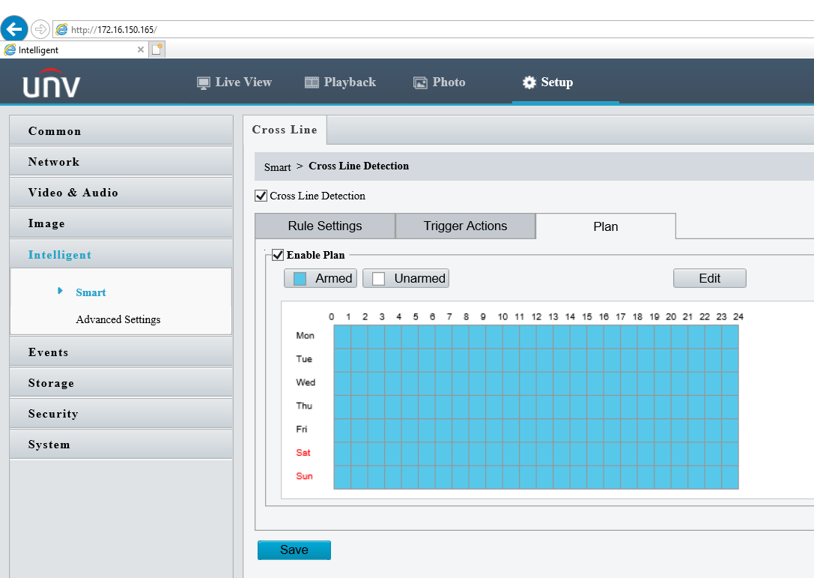Click the white Unarmed color swatch
Viewport: 814px width, 578px height.
point(378,279)
